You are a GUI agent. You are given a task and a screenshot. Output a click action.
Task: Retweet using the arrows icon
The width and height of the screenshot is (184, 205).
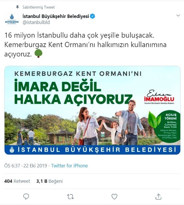pos(70,197)
